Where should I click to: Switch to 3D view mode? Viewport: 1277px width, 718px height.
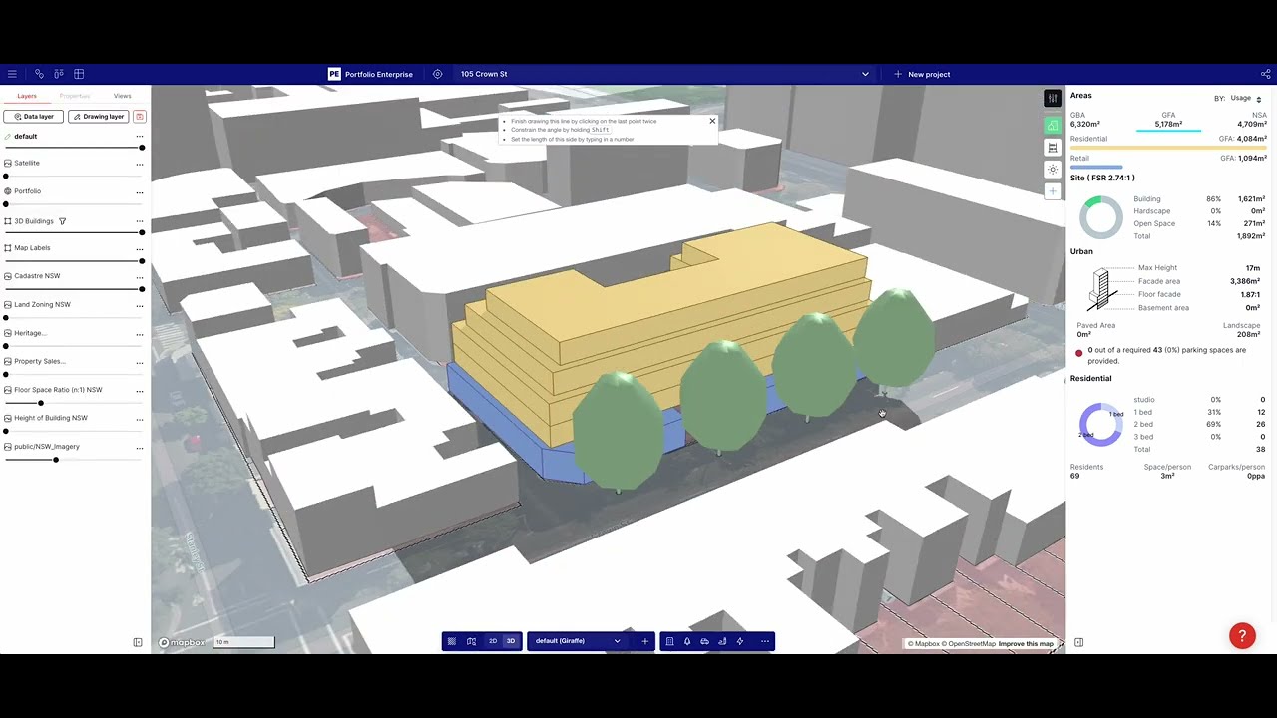(511, 641)
